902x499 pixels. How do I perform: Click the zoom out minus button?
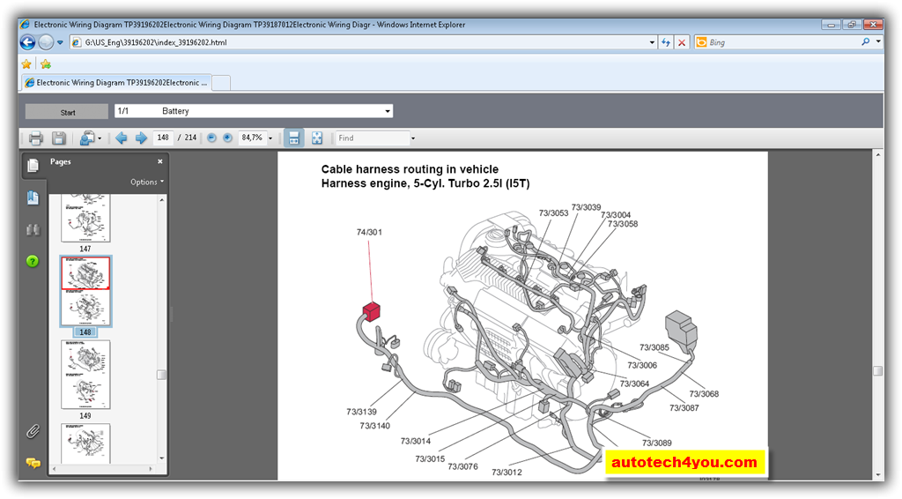211,138
